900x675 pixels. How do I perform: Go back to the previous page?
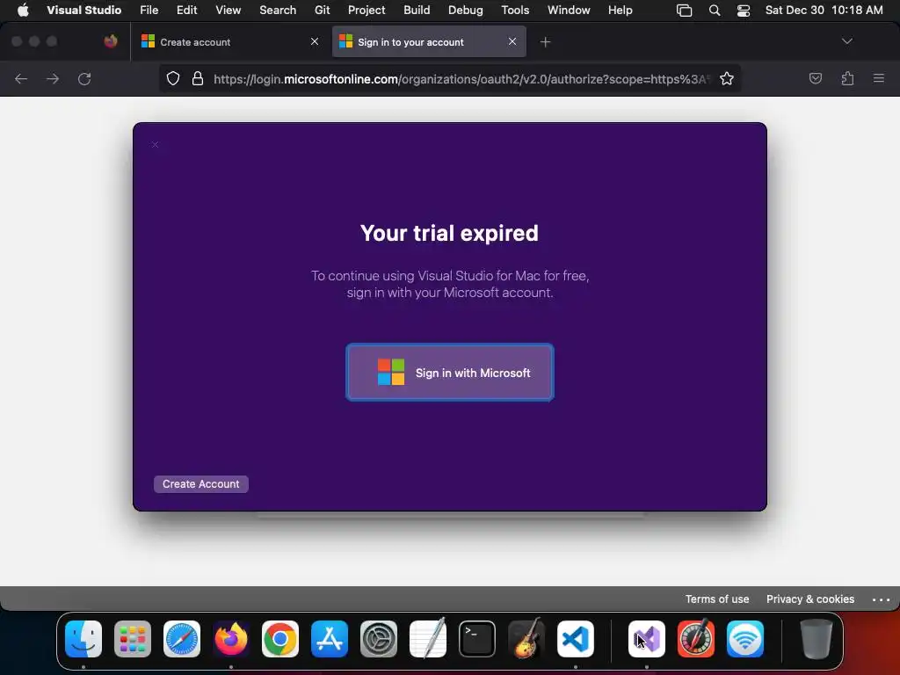pyautogui.click(x=21, y=78)
